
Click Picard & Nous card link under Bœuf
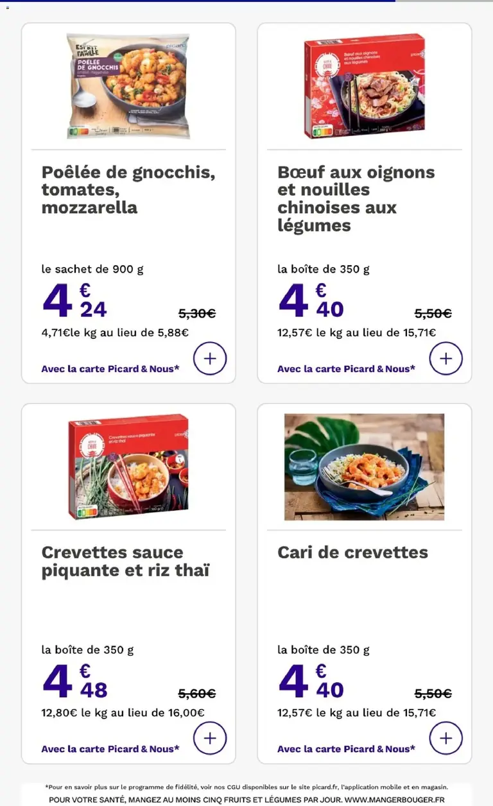346,369
